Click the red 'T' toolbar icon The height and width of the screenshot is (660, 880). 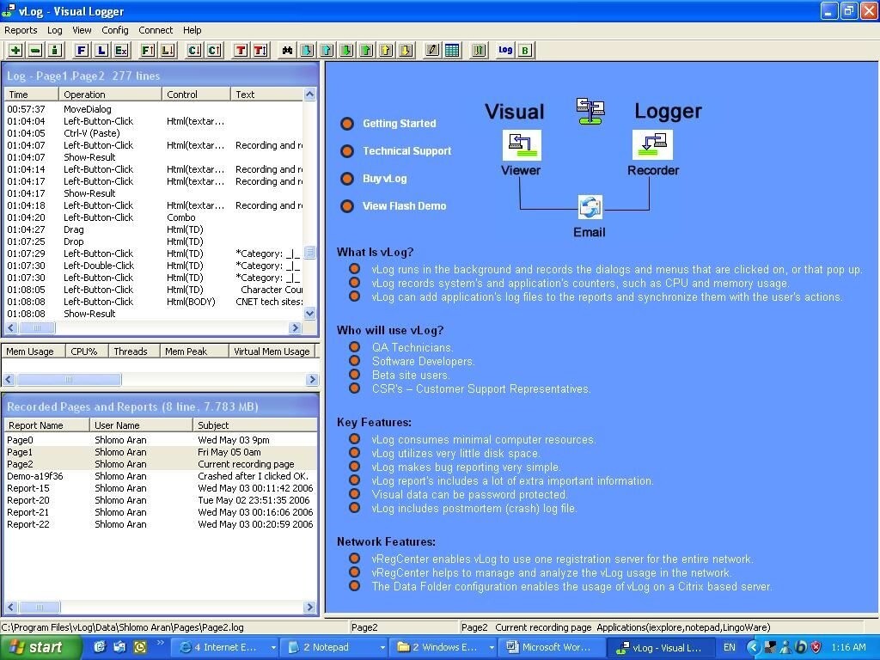click(241, 51)
